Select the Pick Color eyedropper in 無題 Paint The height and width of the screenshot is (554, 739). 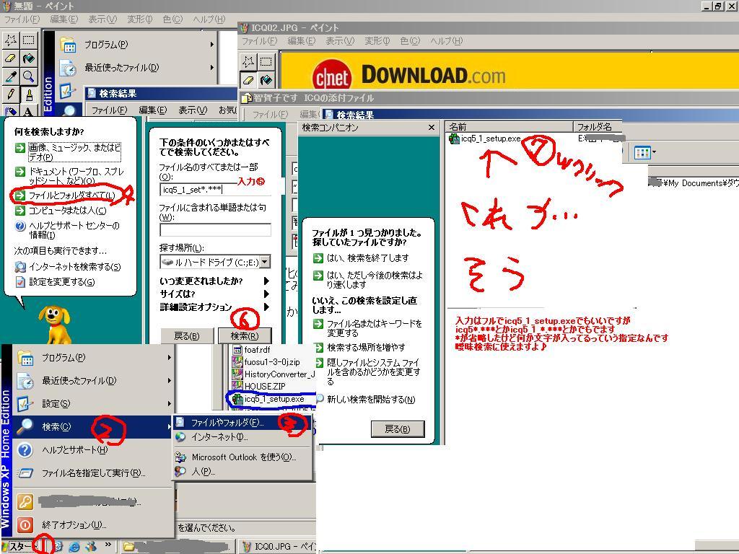click(11, 76)
